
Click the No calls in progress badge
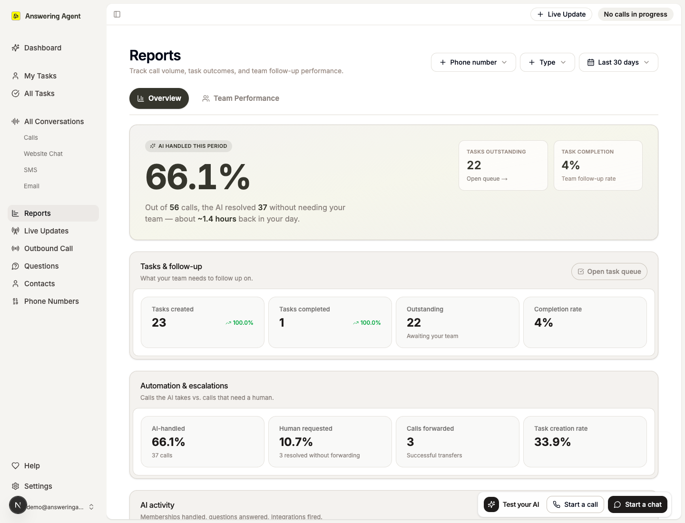636,14
